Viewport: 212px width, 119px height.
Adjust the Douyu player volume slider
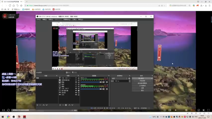point(178,110)
